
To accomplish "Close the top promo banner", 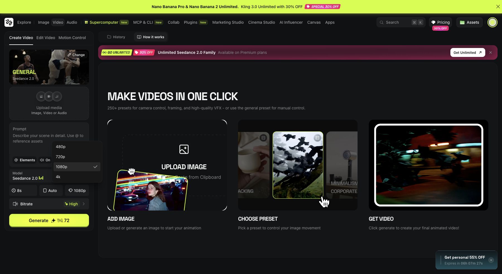I will click(498, 7).
